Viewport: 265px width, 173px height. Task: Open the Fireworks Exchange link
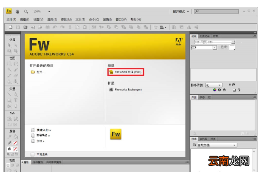tap(126, 89)
